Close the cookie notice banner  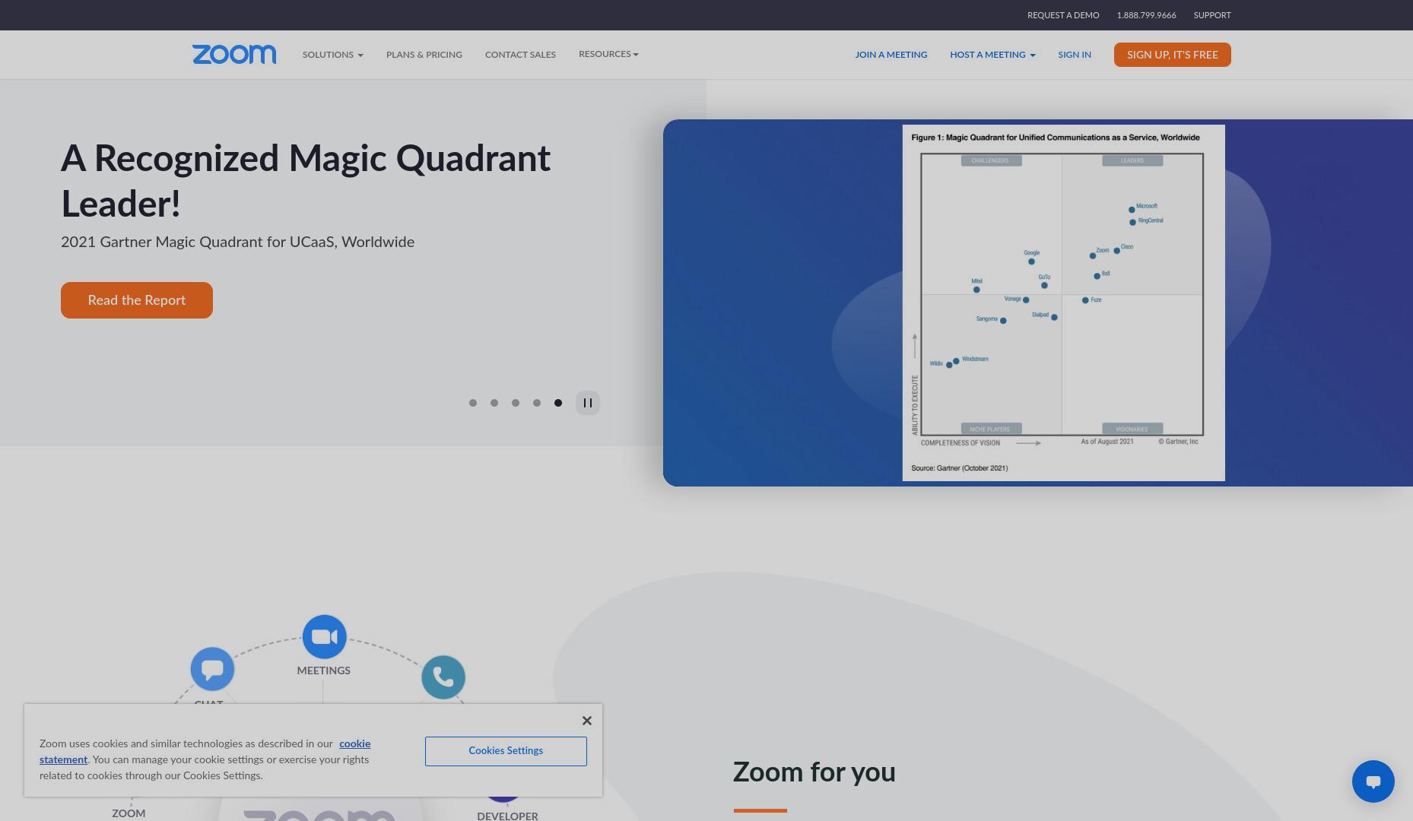coord(586,721)
